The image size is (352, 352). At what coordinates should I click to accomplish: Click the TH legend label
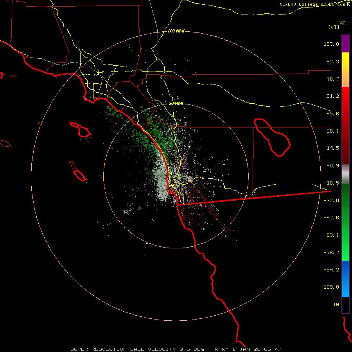click(x=336, y=305)
